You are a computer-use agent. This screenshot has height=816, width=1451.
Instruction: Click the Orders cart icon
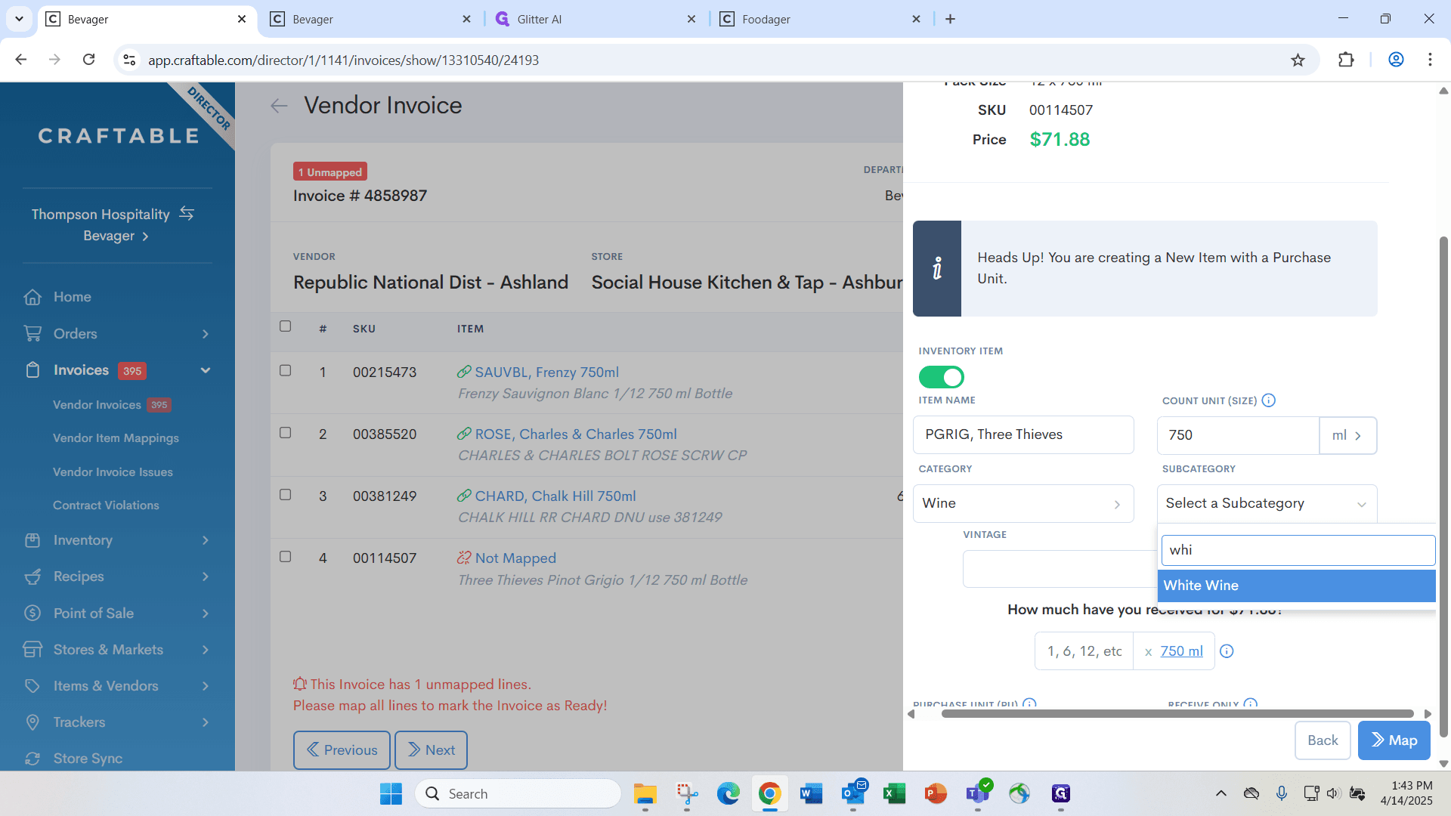click(32, 333)
